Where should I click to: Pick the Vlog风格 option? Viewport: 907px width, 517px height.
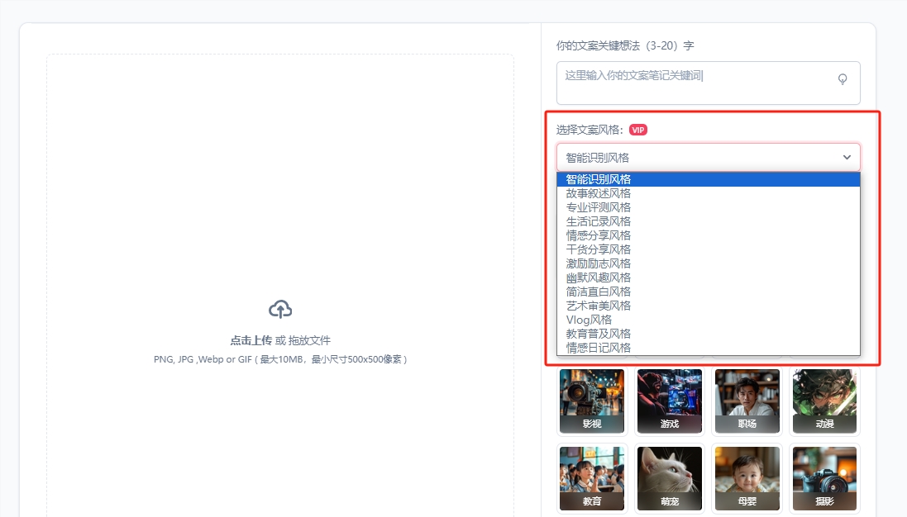pyautogui.click(x=589, y=320)
